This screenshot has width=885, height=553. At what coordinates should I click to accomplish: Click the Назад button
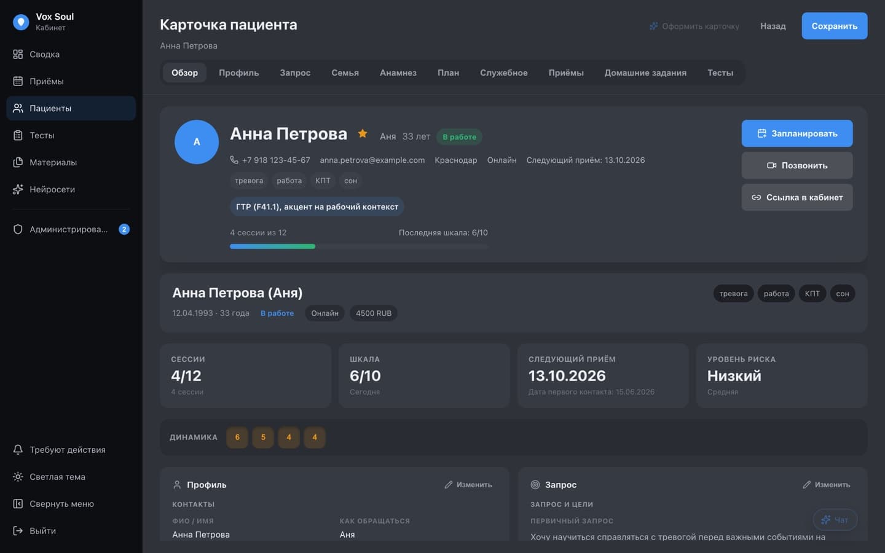pyautogui.click(x=773, y=26)
